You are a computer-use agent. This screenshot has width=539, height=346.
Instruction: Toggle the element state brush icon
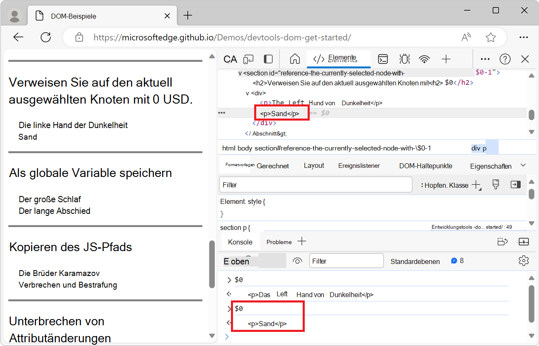coord(495,185)
